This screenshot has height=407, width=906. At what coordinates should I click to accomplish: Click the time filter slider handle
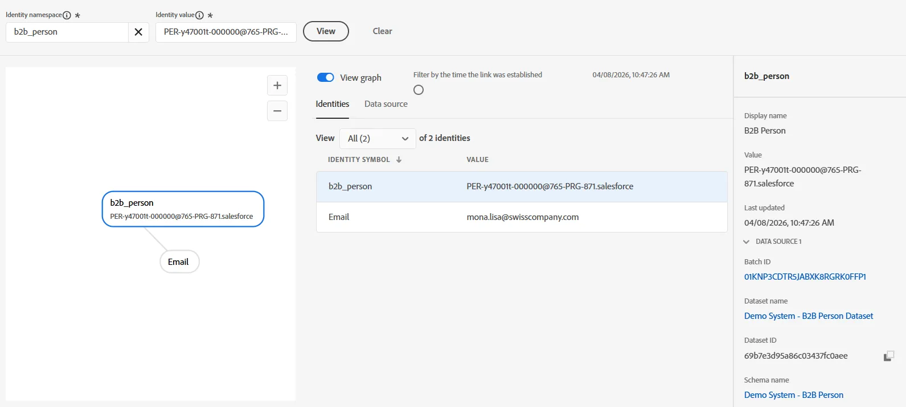point(419,90)
